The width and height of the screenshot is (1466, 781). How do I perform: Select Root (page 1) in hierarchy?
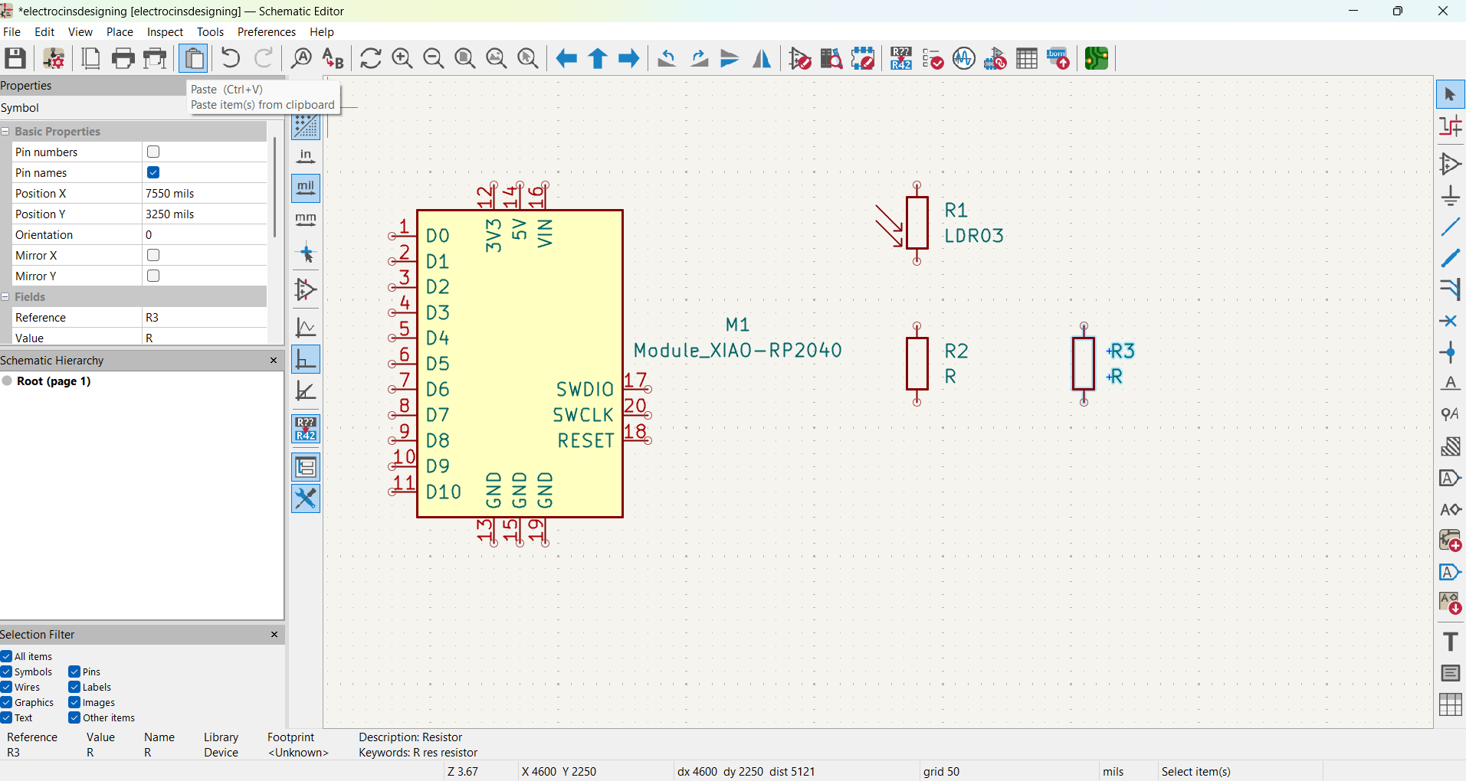click(54, 381)
